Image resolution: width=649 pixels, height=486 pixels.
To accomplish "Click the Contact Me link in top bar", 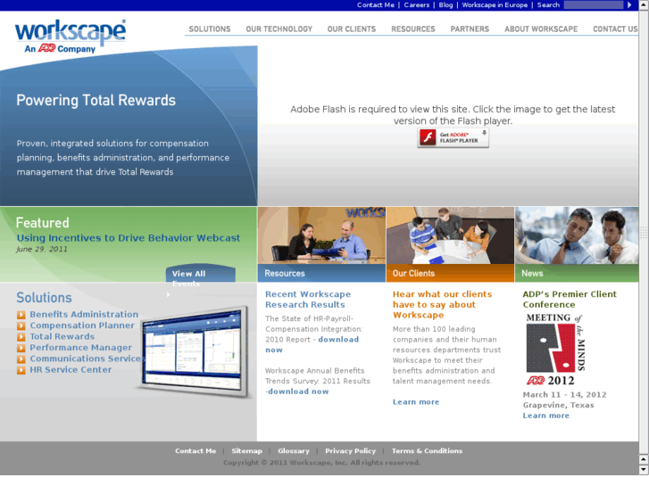I will click(376, 5).
